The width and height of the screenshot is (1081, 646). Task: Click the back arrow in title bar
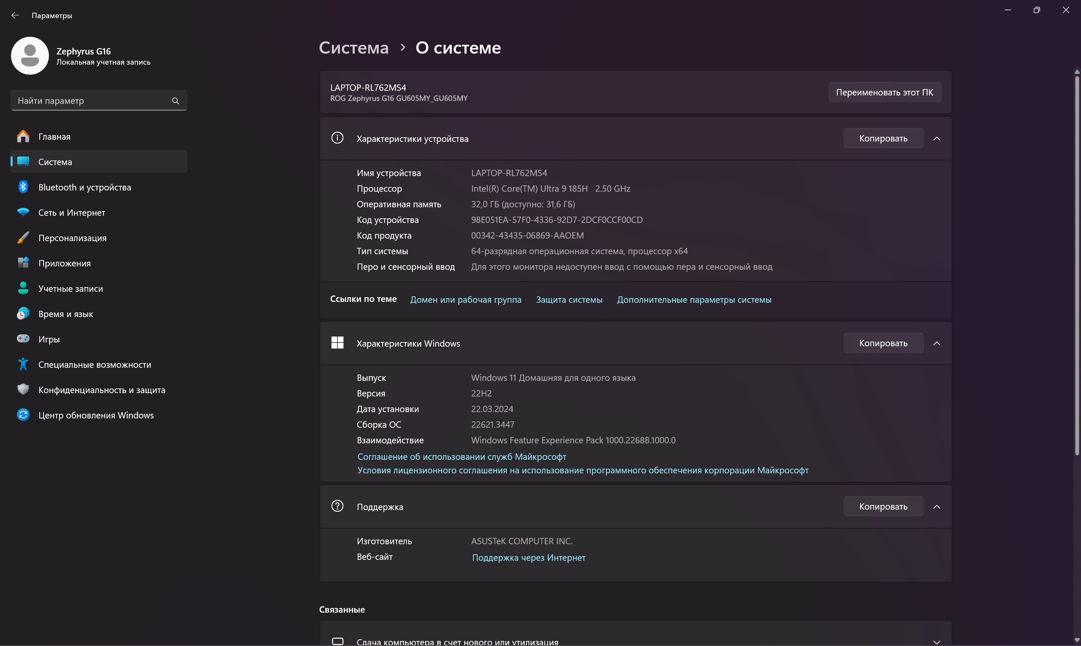pyautogui.click(x=15, y=15)
